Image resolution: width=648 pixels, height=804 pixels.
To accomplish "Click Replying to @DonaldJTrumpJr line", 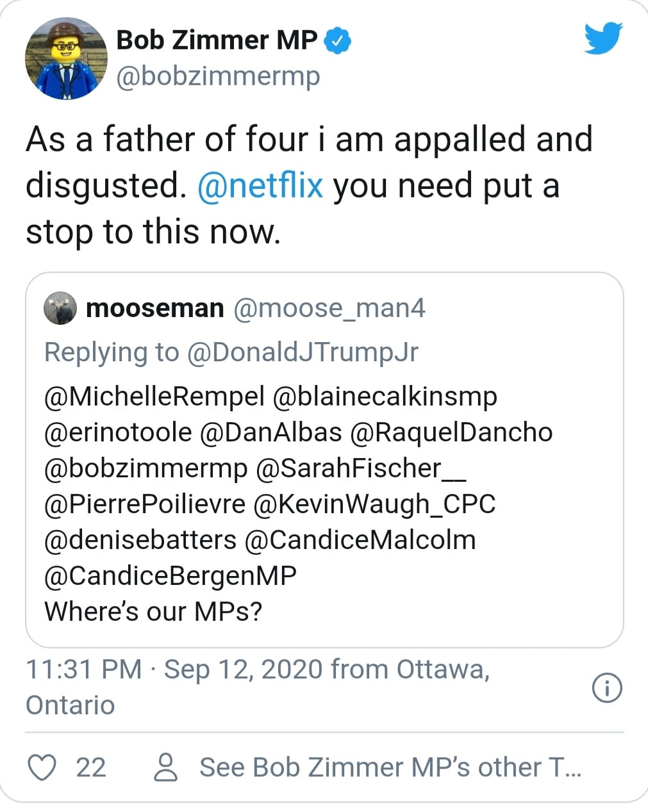I will coord(231,352).
